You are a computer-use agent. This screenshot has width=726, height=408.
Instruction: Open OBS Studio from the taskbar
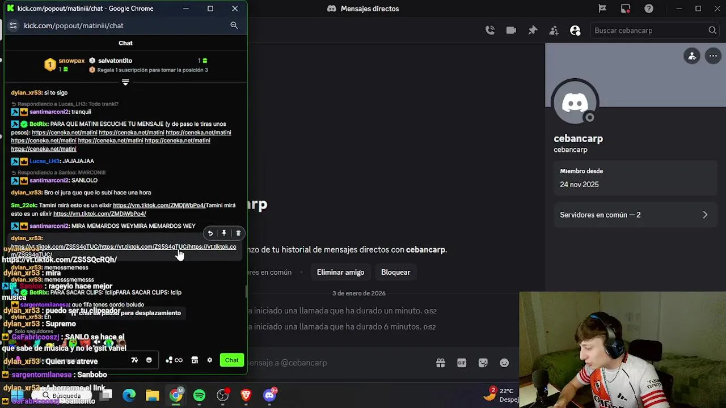tap(223, 395)
